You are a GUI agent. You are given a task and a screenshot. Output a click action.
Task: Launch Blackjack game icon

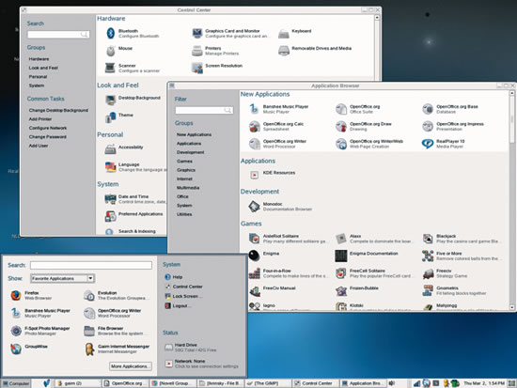coord(428,239)
